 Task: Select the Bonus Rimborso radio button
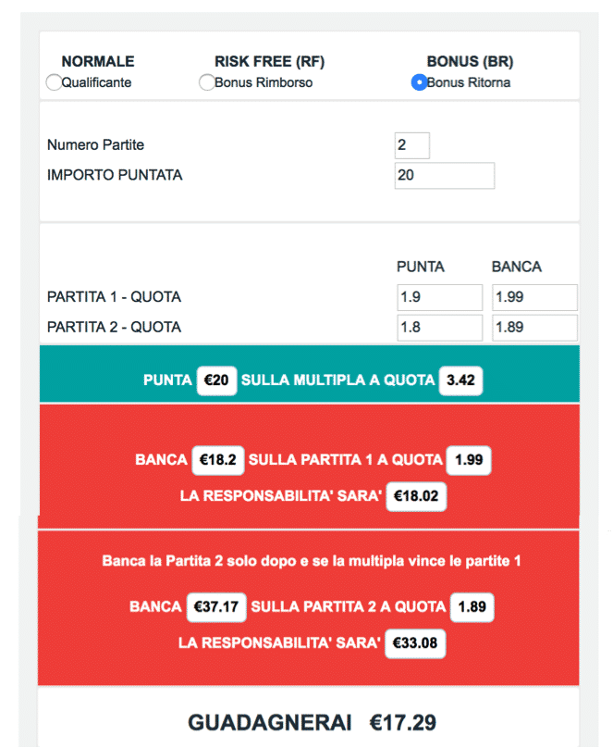pos(207,82)
